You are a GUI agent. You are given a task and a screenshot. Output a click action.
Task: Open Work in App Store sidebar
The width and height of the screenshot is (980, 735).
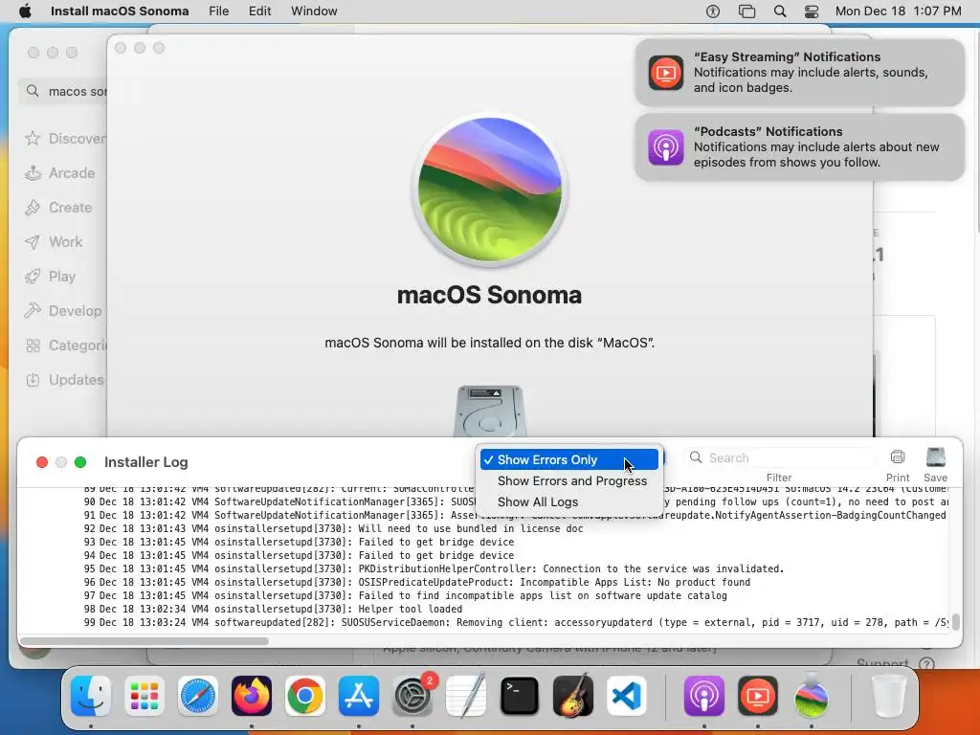(54, 242)
